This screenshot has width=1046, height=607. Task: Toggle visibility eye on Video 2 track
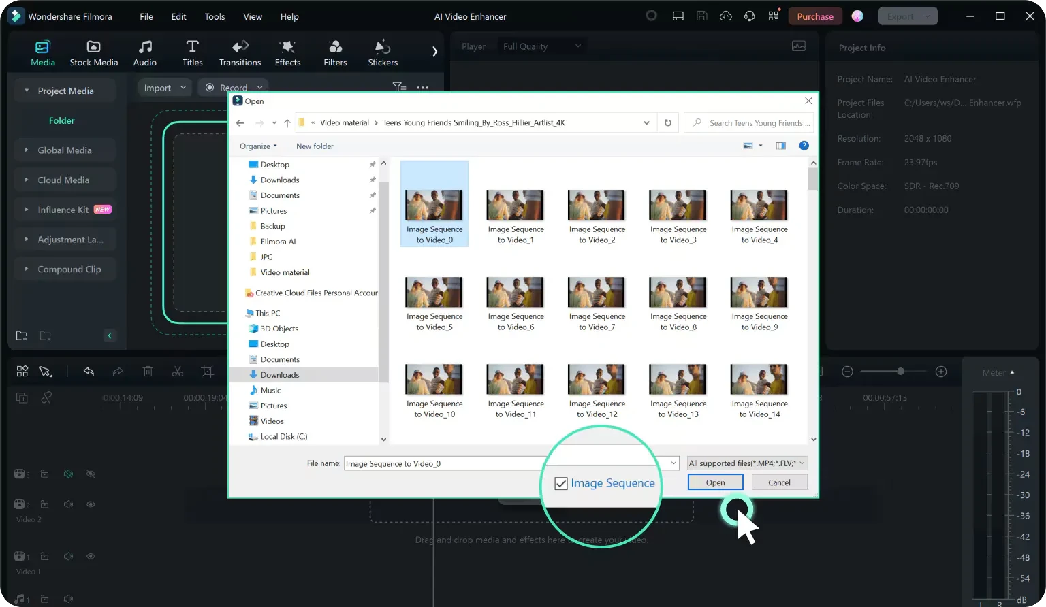pos(91,504)
